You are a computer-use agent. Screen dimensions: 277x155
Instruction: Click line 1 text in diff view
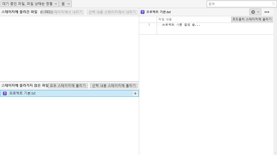pyautogui.click(x=181, y=25)
